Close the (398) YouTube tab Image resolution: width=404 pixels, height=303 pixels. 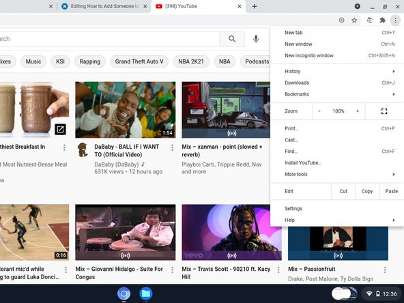240,6
